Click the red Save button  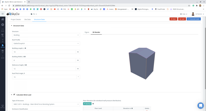pos(173,19)
